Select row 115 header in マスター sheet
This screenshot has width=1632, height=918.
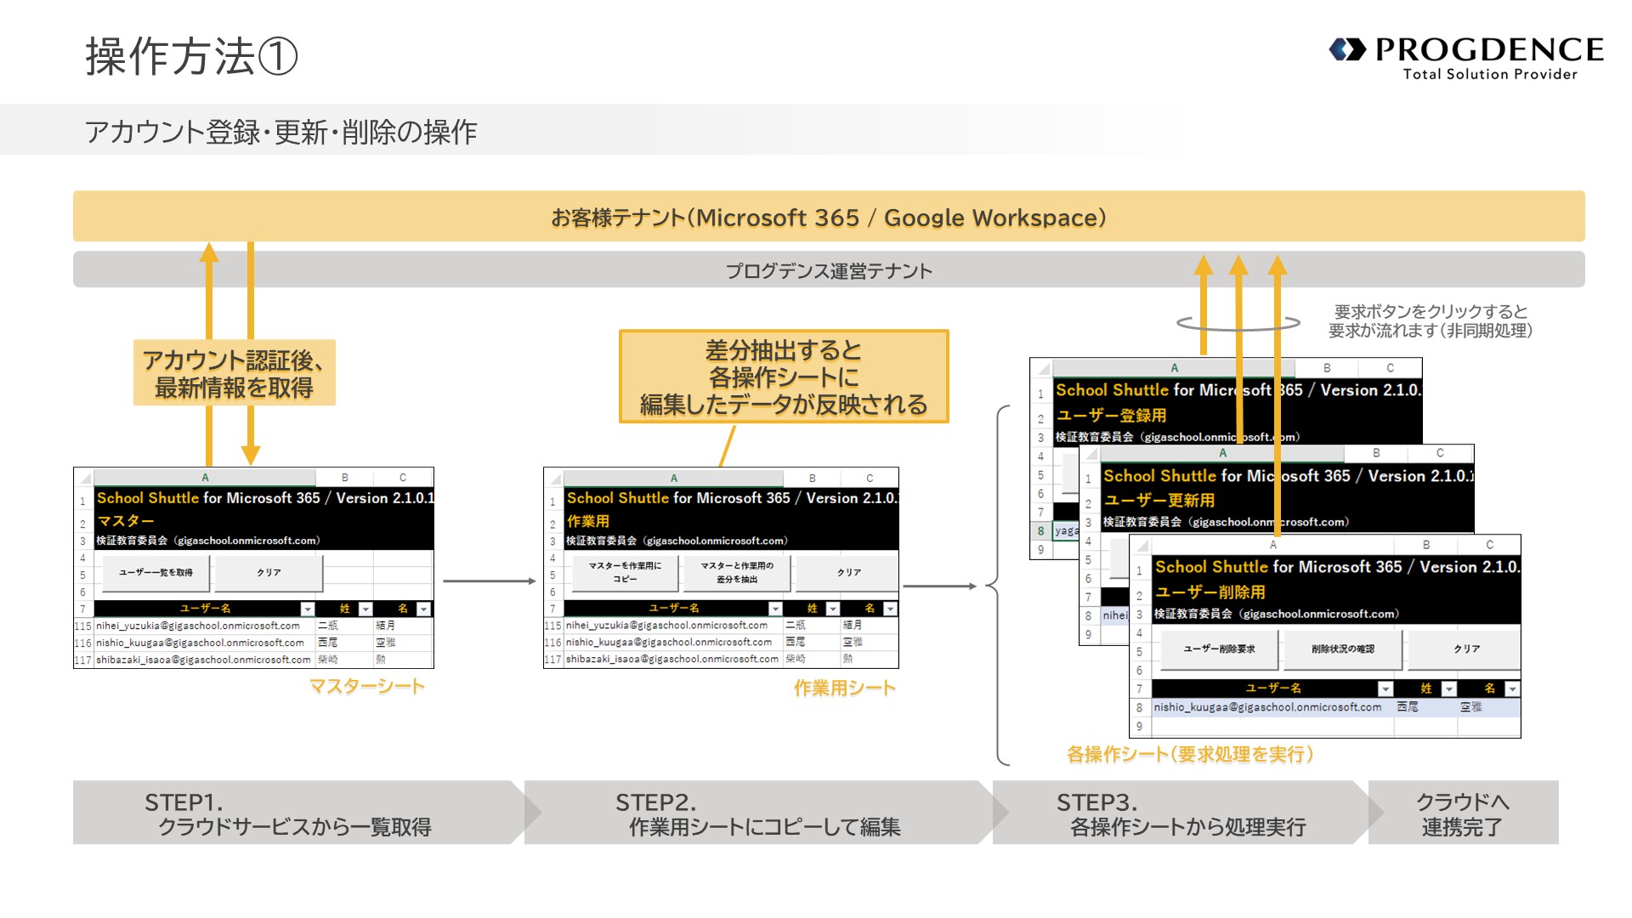click(x=83, y=626)
